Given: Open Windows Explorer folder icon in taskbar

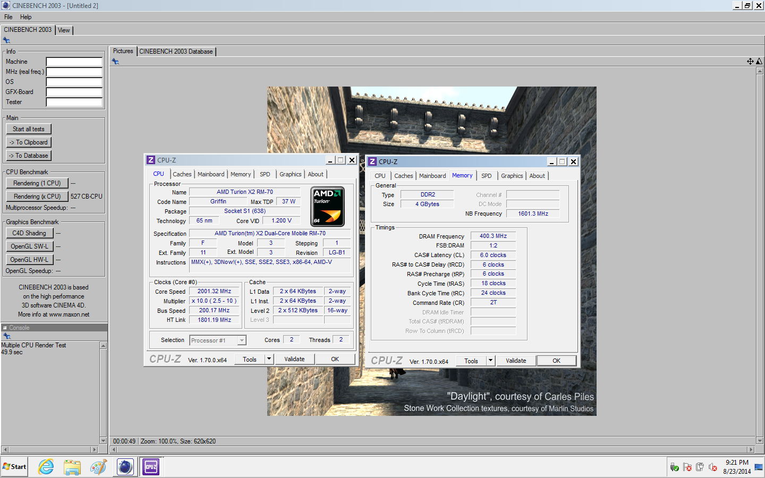Looking at the screenshot, I should [72, 467].
